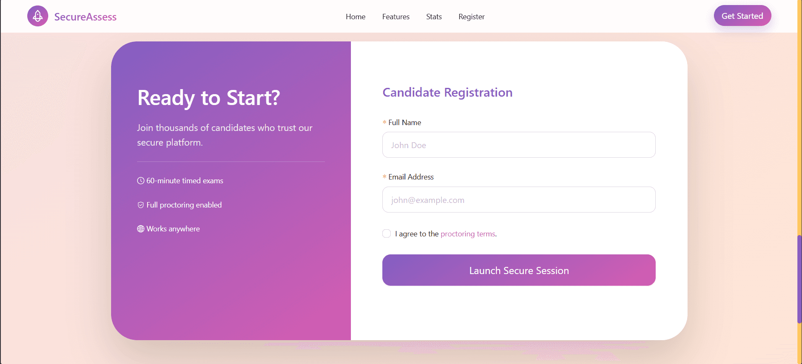802x364 pixels.
Task: Click Launch Secure Session button
Action: pyautogui.click(x=519, y=270)
